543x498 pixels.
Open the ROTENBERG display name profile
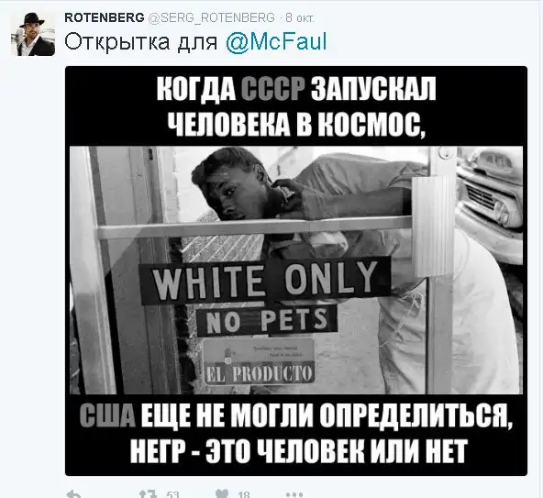[105, 17]
